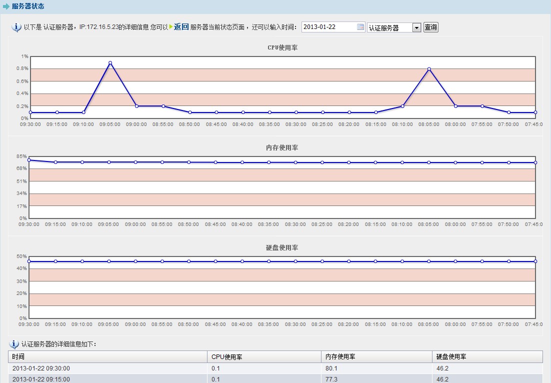Click memory chart first point at 09:30:00
551x383 pixels.
(29, 160)
